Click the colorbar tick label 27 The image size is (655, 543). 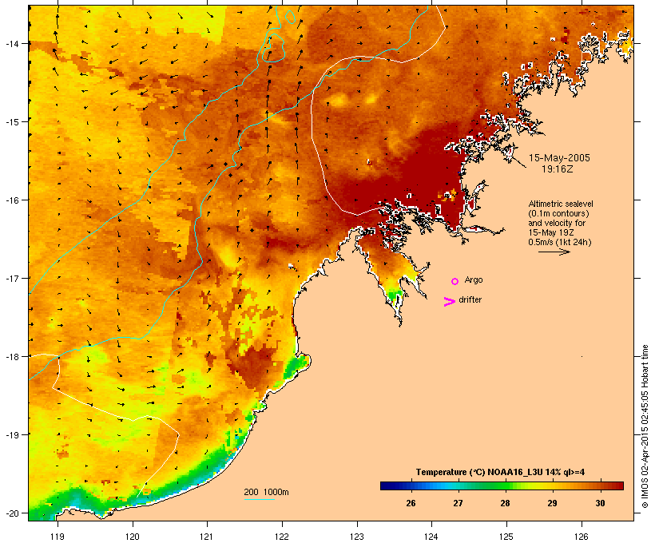tap(458, 503)
